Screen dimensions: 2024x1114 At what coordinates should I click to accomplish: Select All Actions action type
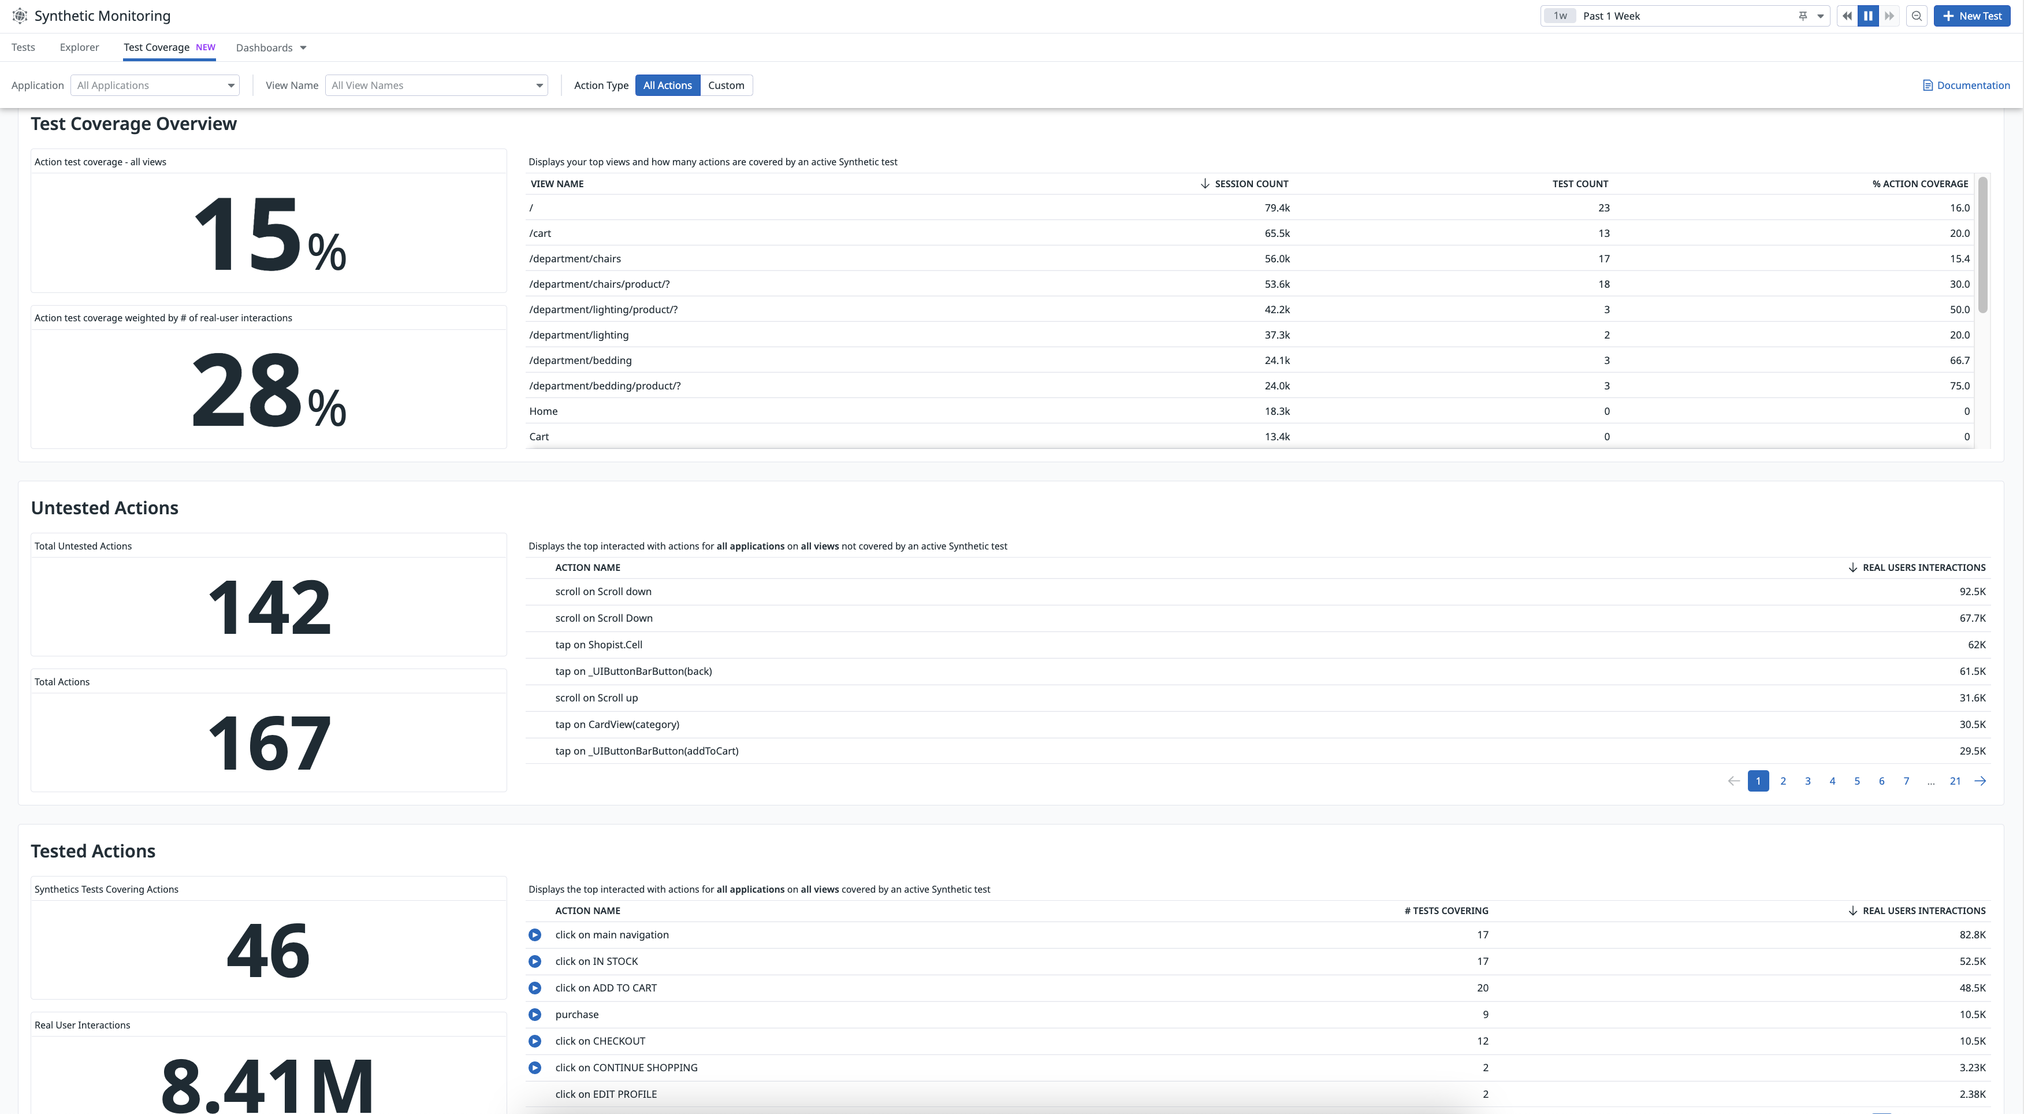coord(667,85)
